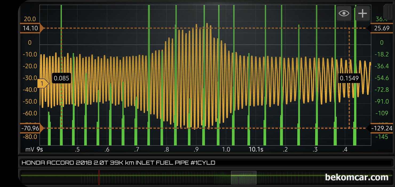
Task: Click the 10.1s time axis label
Action: tap(256, 149)
